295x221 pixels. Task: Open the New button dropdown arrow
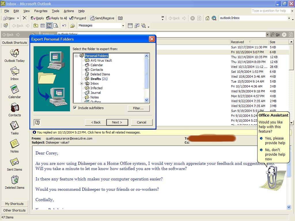coord(18,18)
